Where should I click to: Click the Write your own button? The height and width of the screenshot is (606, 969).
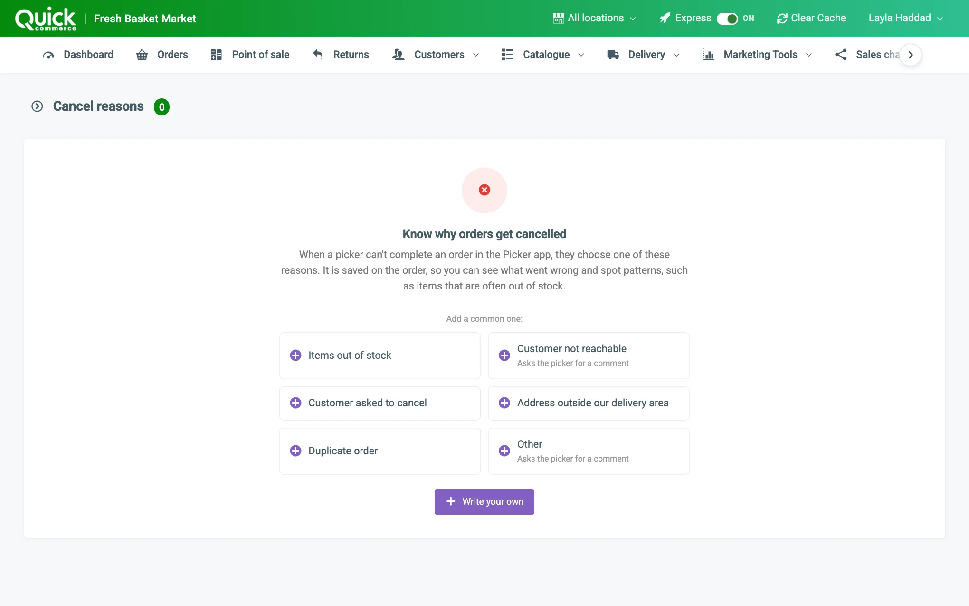pos(484,502)
